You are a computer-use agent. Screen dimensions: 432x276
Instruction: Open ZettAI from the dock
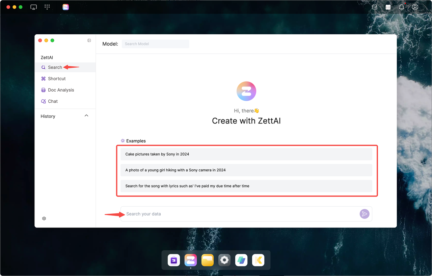[x=191, y=260]
